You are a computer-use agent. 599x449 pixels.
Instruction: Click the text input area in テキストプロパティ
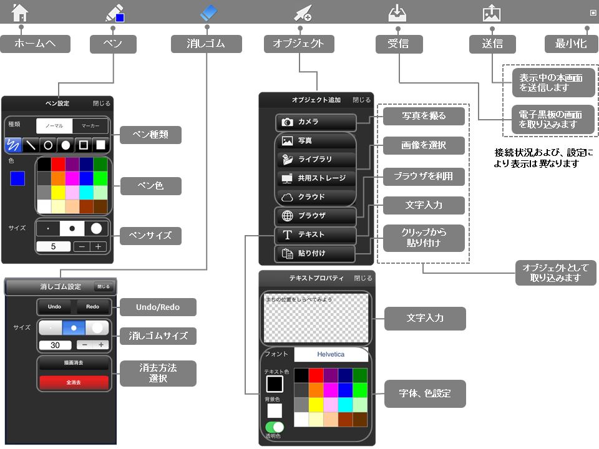point(315,319)
